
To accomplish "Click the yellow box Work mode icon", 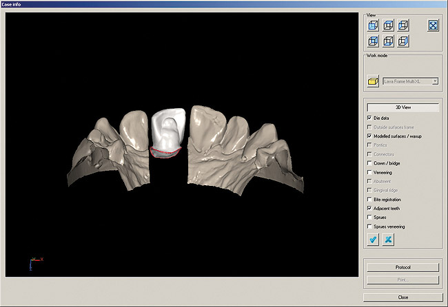I will [x=373, y=81].
